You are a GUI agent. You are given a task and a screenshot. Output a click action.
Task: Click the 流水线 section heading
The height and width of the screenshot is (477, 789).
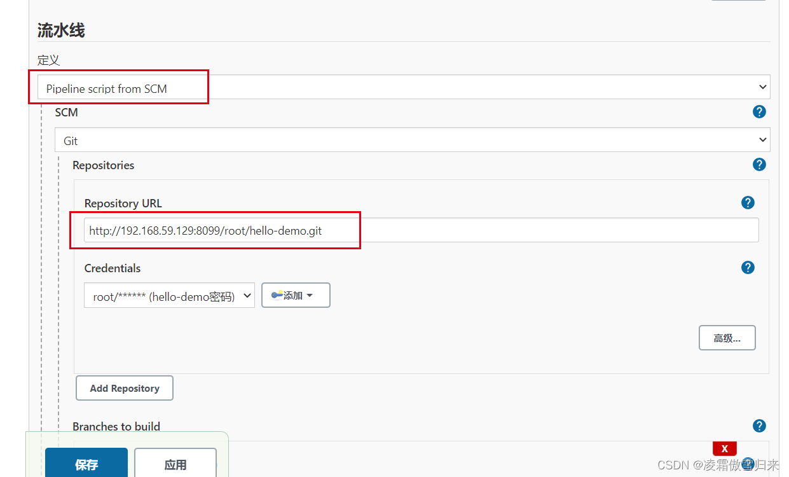point(61,31)
